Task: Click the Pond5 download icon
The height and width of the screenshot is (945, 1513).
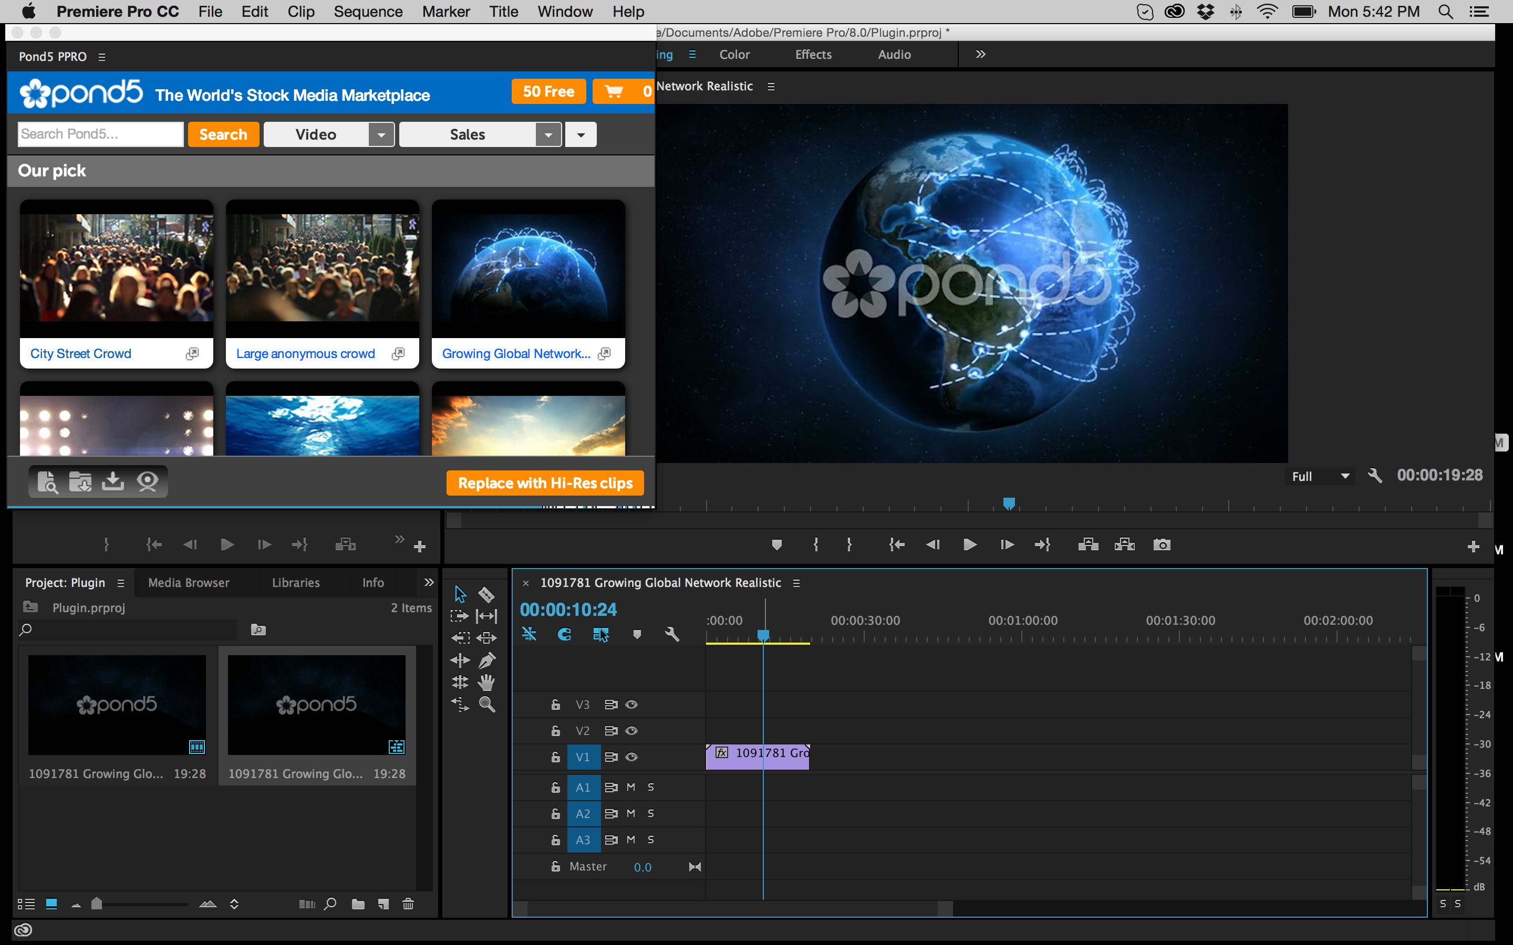Action: [x=112, y=481]
